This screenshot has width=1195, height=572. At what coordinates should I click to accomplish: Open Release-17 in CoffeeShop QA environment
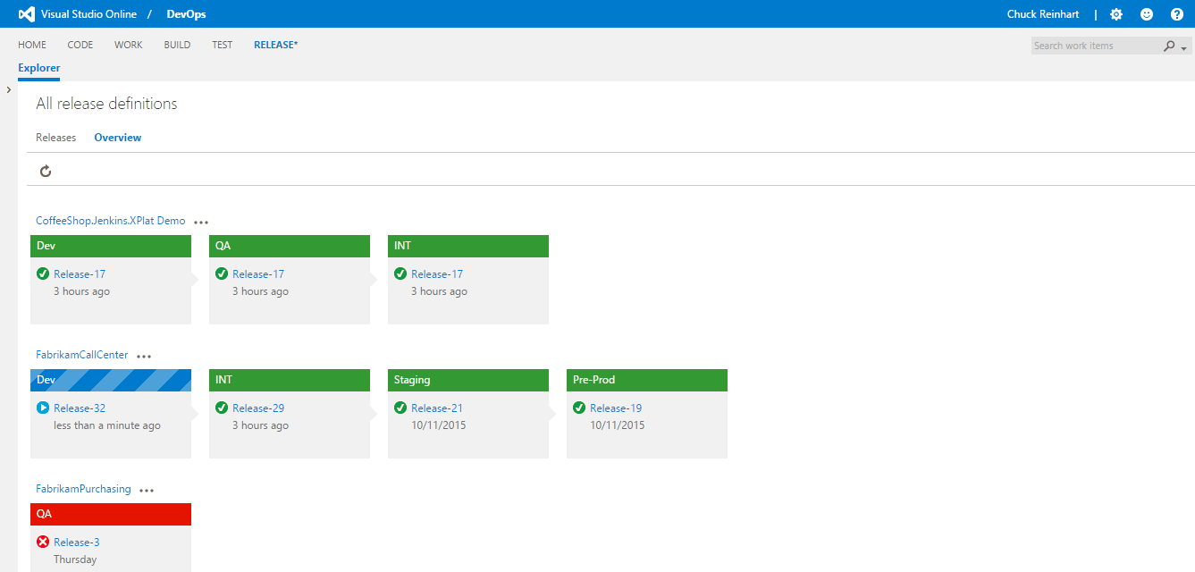(x=258, y=274)
